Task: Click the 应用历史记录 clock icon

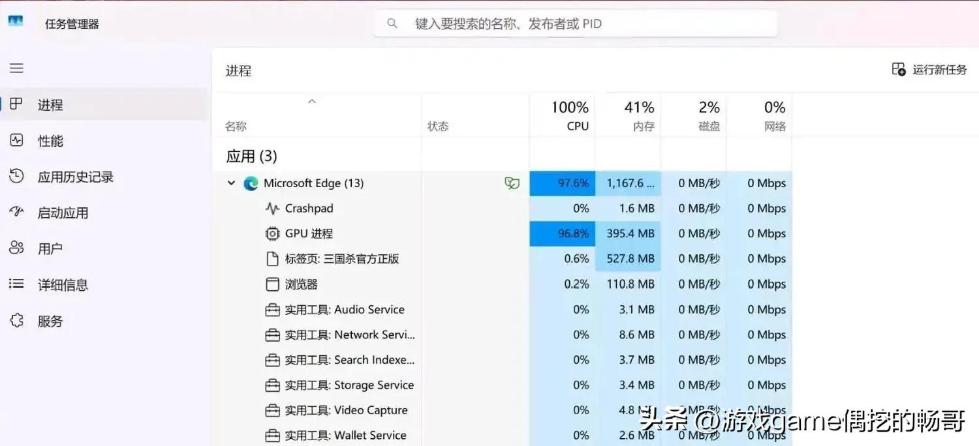Action: 16,176
